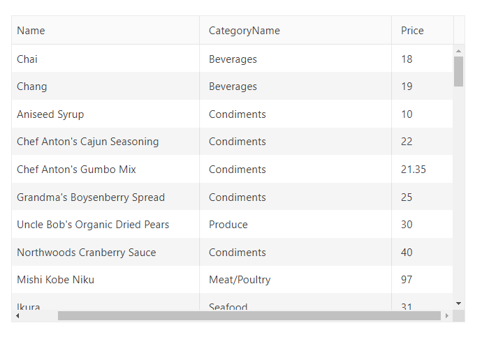This screenshot has height=337, width=482.
Task: Click the vertical scrollbar thumb
Action: coord(458,71)
